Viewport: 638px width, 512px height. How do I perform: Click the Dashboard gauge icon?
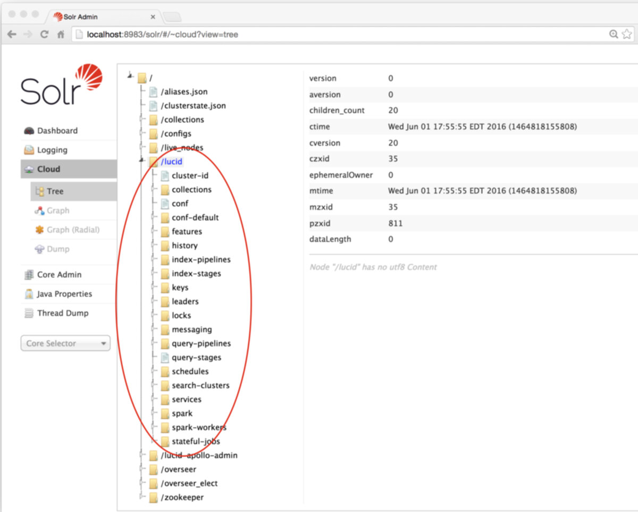pyautogui.click(x=29, y=131)
